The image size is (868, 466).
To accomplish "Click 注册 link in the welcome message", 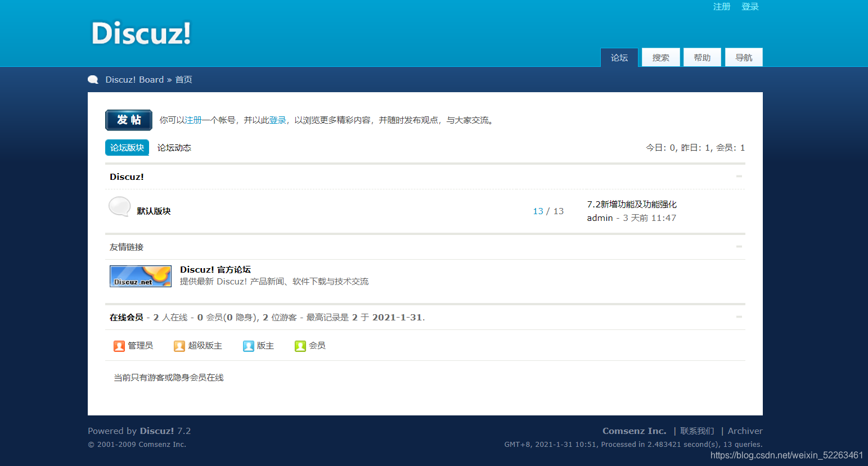I will (194, 120).
